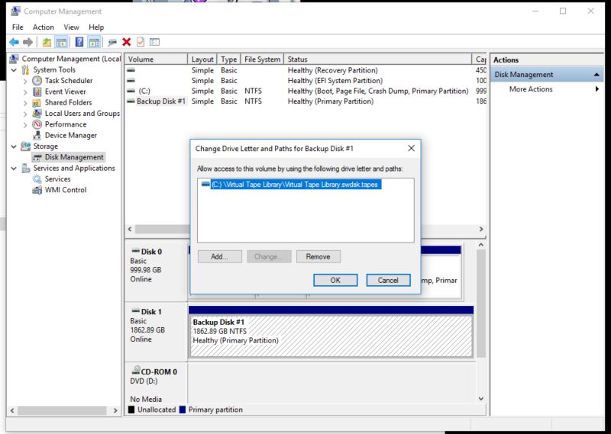The image size is (611, 434).
Task: Expand the Shared Folders node
Action: point(25,103)
